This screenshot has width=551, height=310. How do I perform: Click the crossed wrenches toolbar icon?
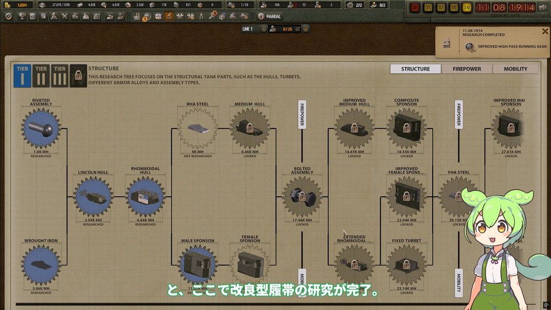point(180,16)
